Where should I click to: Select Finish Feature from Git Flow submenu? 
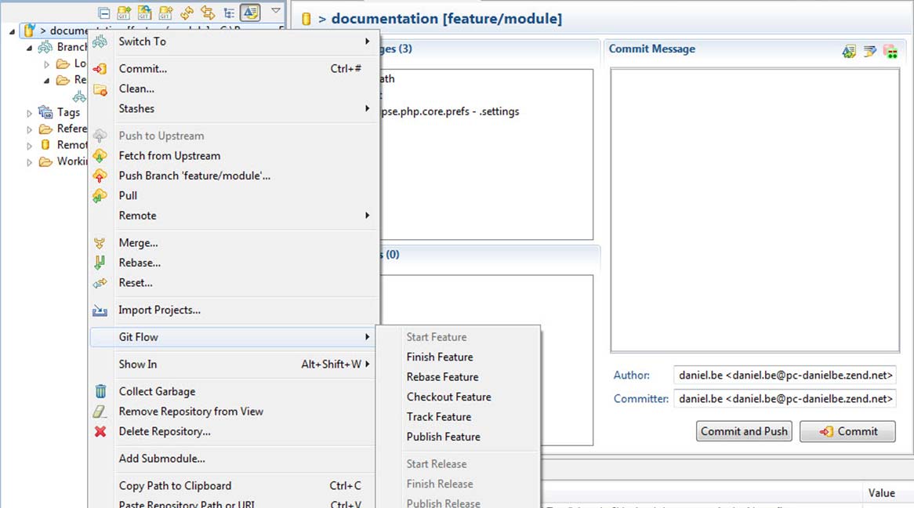(x=439, y=357)
